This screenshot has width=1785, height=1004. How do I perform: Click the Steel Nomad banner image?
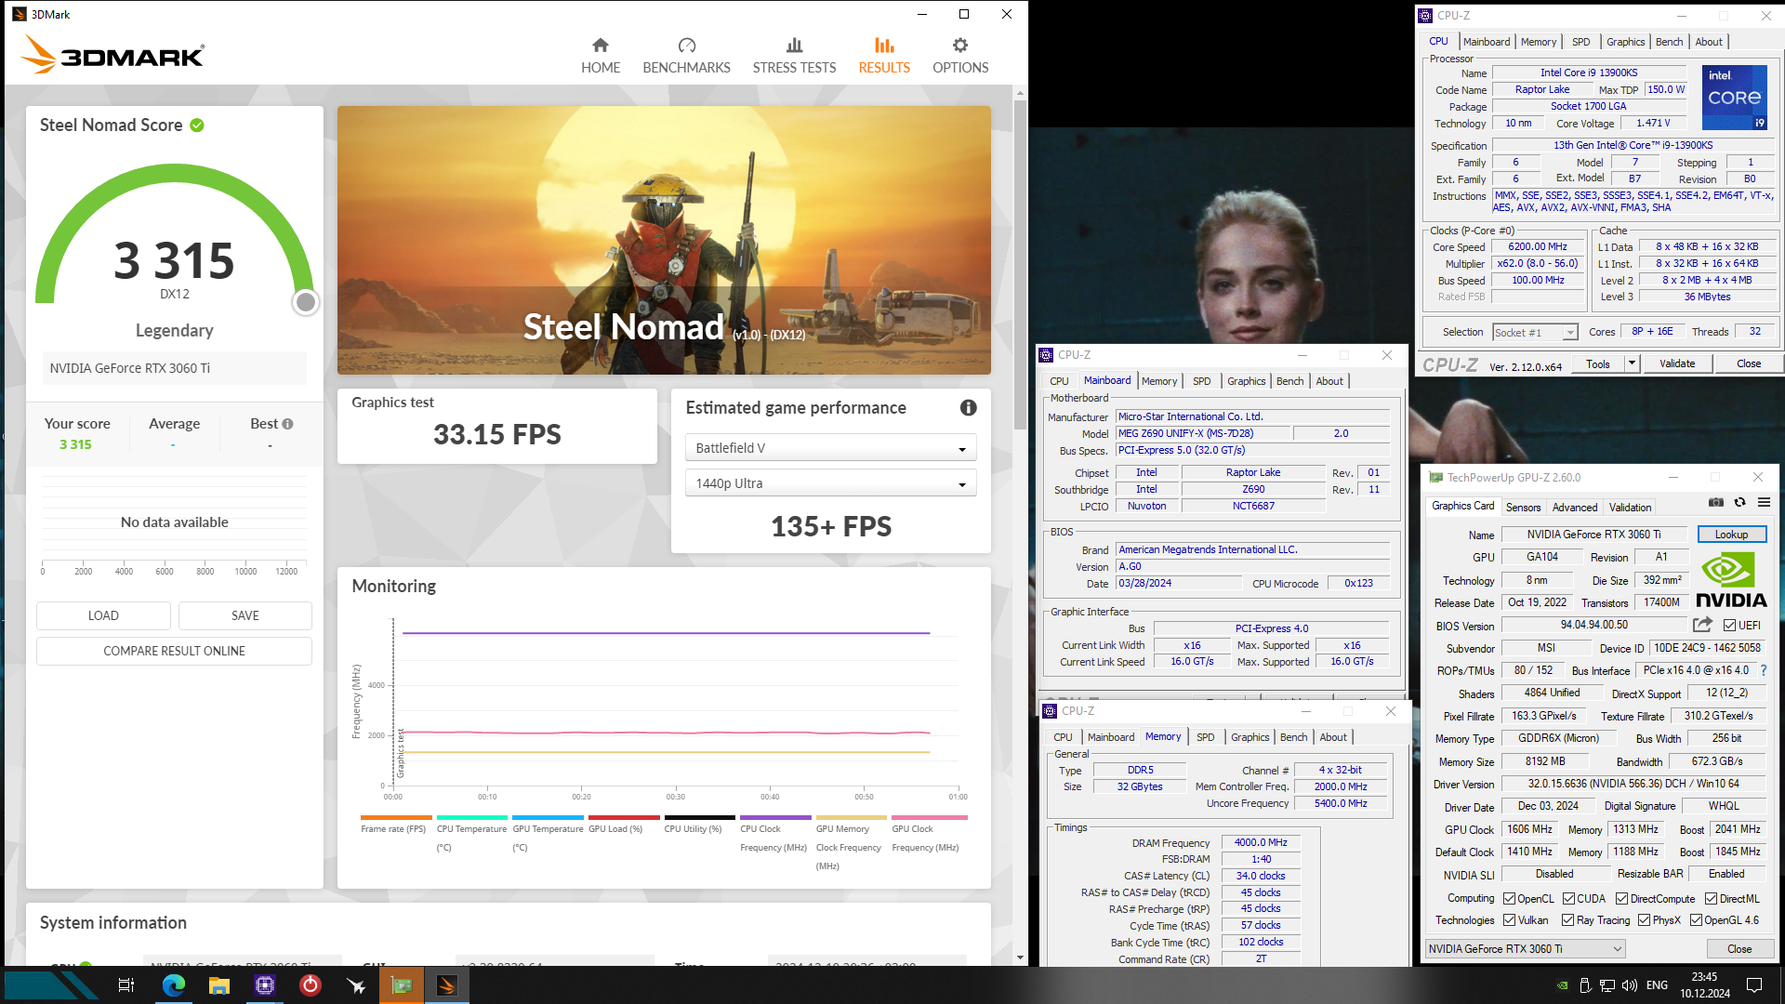(664, 240)
